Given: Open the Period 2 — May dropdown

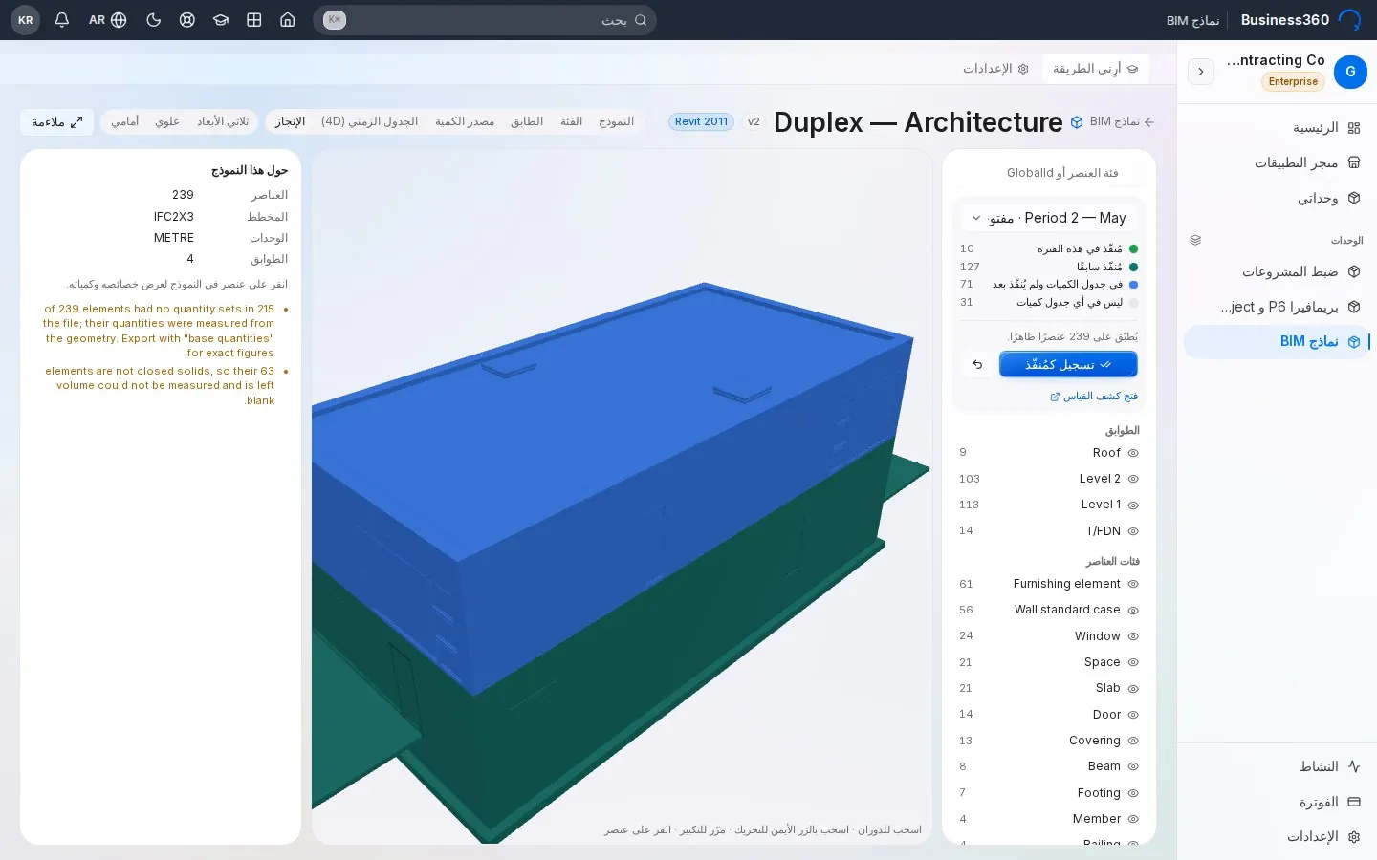Looking at the screenshot, I should point(1049,218).
